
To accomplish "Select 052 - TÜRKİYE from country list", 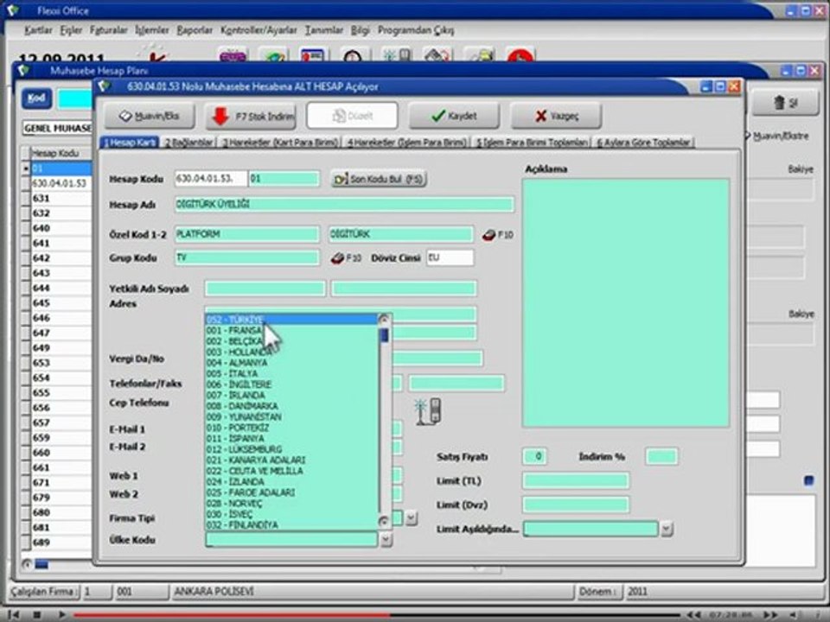I will click(291, 320).
